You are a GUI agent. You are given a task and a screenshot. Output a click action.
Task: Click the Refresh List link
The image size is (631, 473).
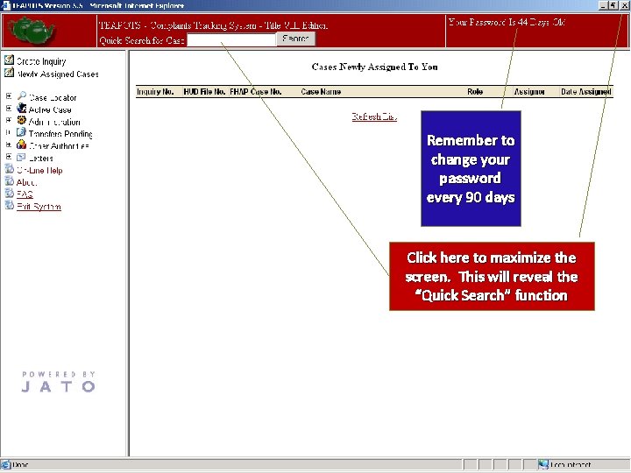click(x=374, y=116)
